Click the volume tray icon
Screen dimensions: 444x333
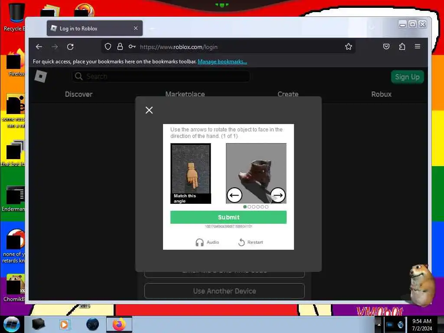pyautogui.click(x=400, y=324)
